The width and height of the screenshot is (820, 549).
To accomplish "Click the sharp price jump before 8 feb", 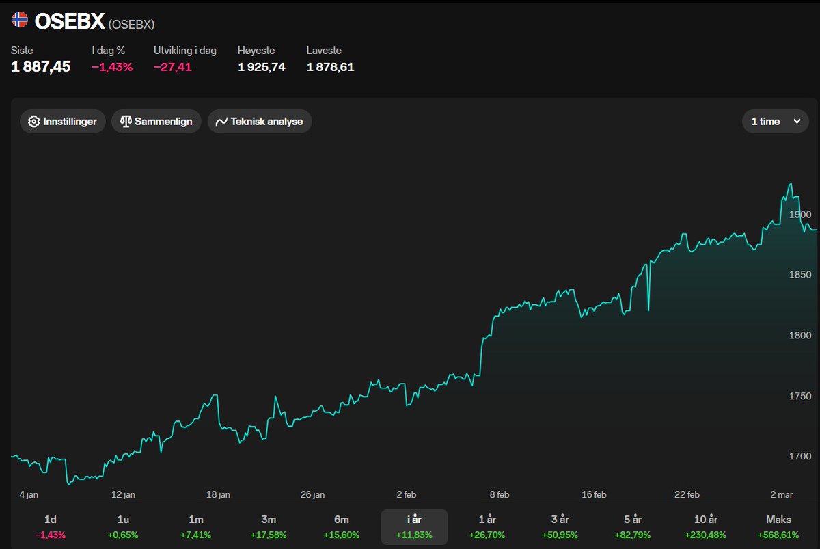I will (481, 356).
